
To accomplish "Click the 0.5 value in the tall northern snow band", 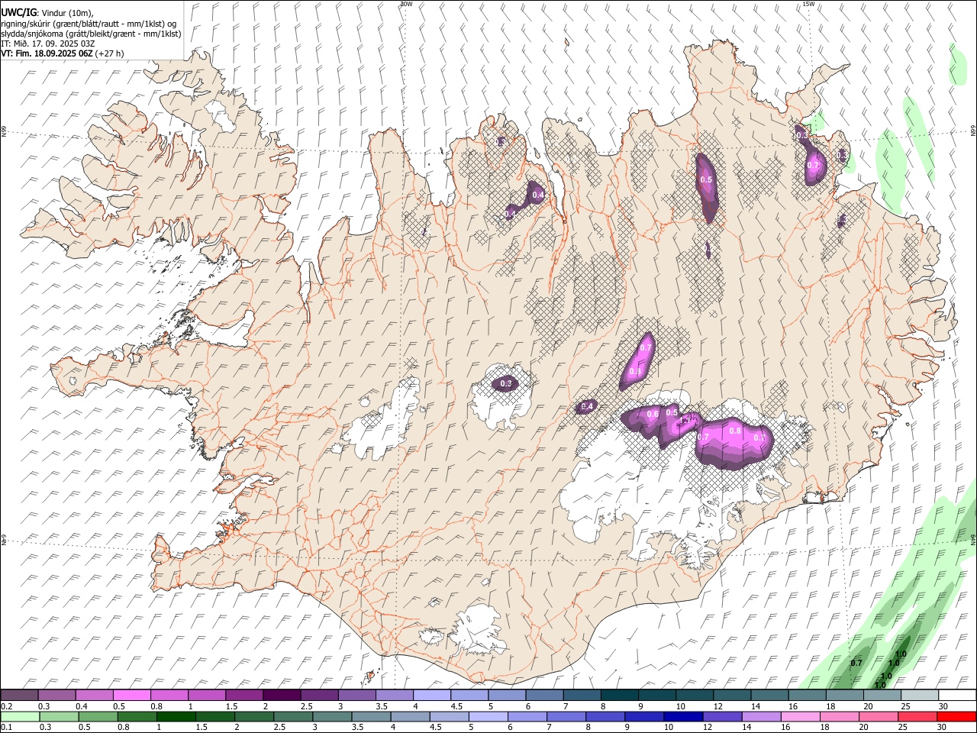I will (706, 180).
